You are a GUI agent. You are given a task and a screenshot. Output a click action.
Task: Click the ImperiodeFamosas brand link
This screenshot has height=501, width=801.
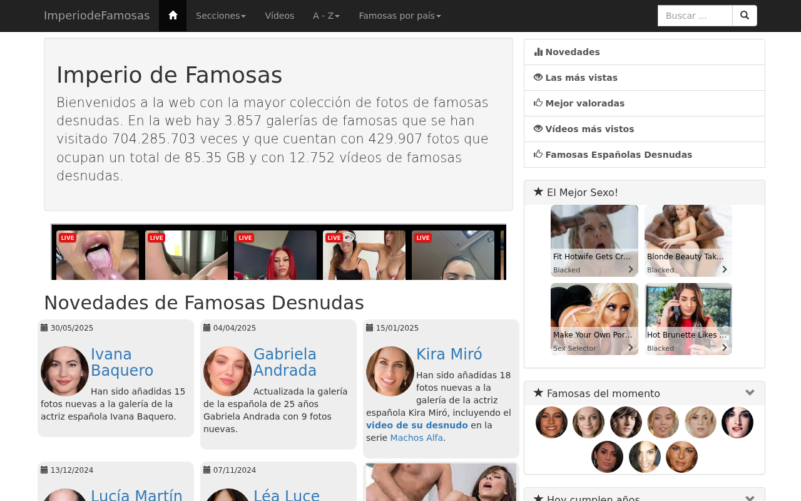pos(96,16)
